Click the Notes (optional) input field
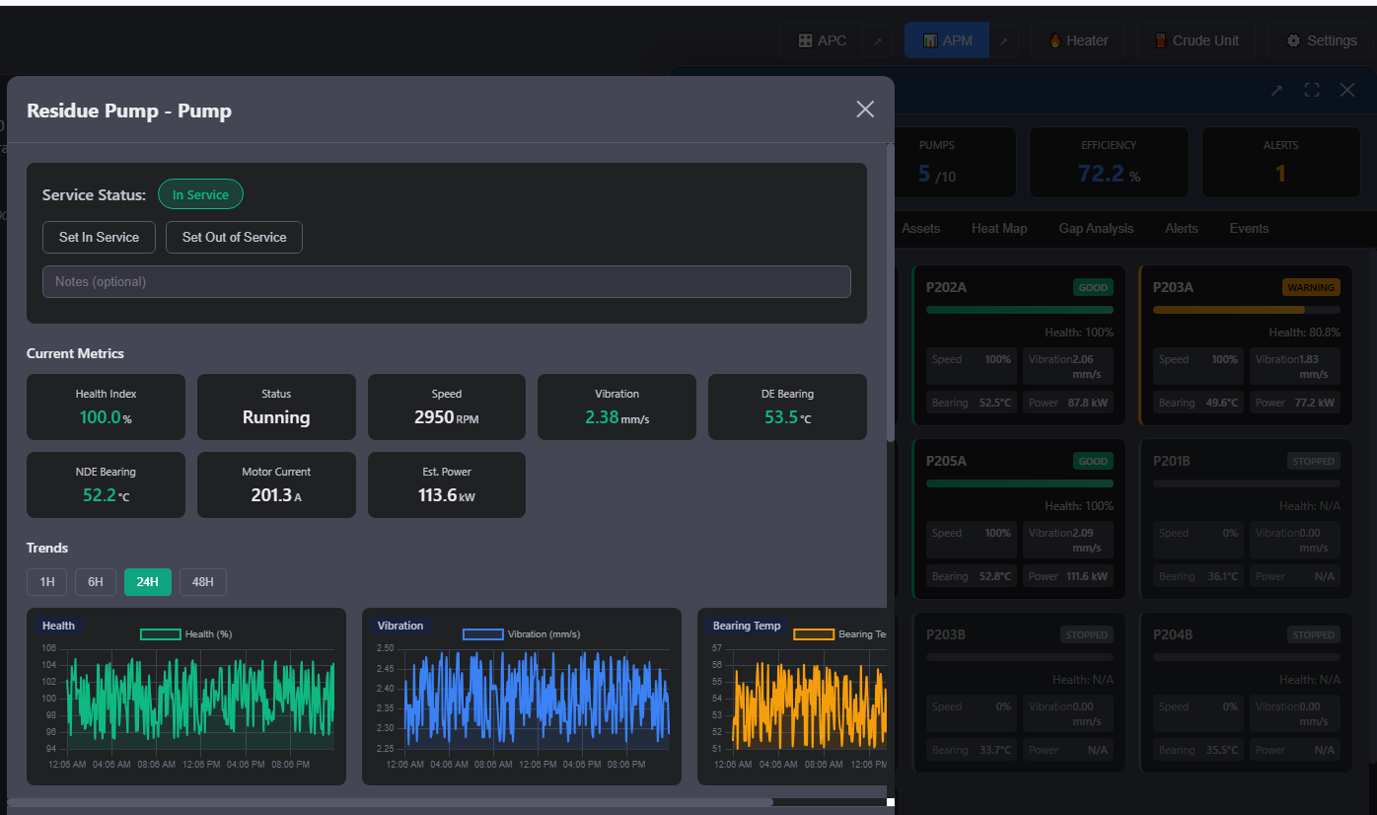 tap(446, 281)
